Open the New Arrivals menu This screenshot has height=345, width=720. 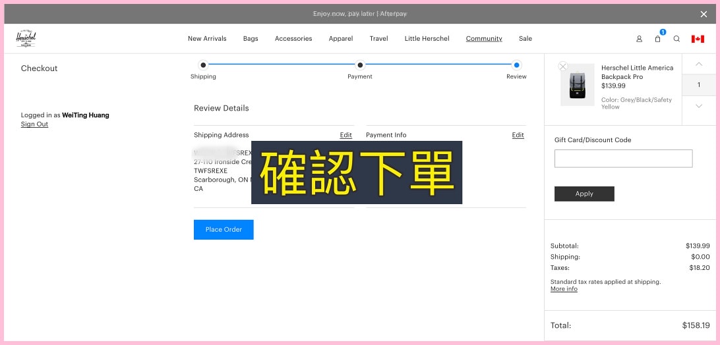[x=207, y=39]
